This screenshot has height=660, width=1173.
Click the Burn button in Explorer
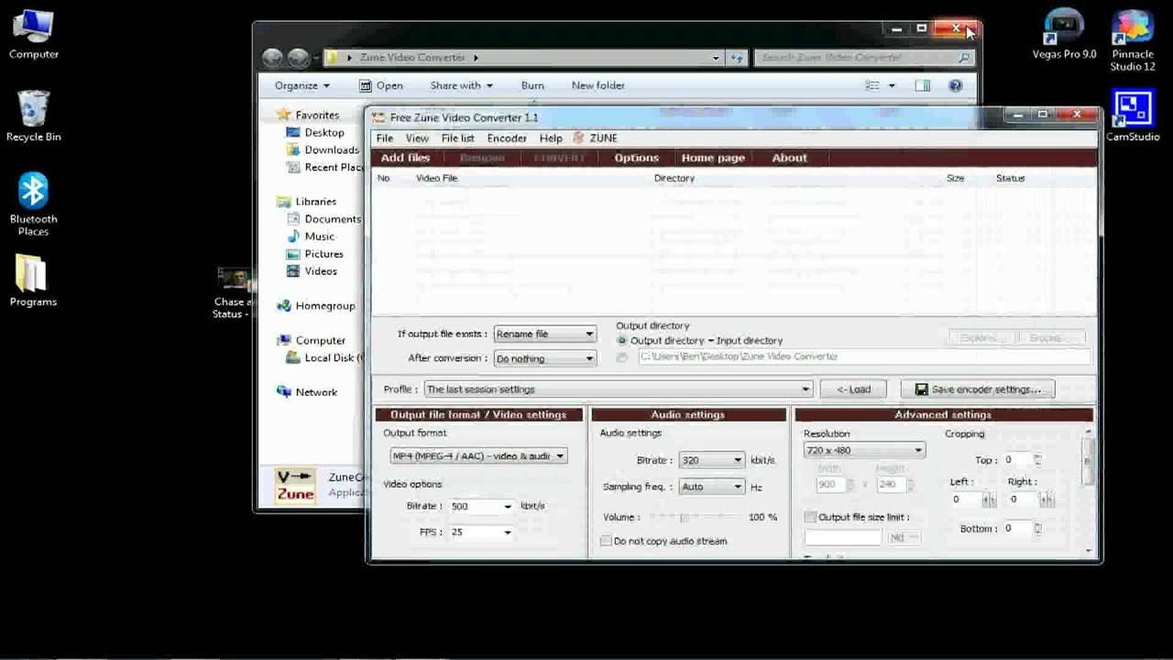(x=532, y=85)
